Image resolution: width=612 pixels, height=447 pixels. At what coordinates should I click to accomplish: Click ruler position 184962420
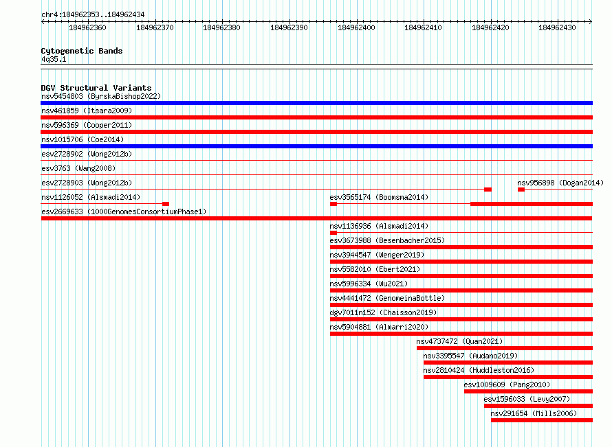coord(490,27)
